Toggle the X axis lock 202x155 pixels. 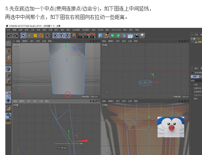click(x=55, y=35)
